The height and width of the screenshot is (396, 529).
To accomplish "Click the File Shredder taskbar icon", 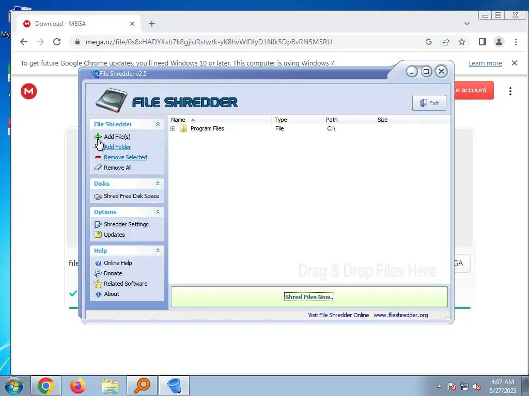I will point(174,386).
